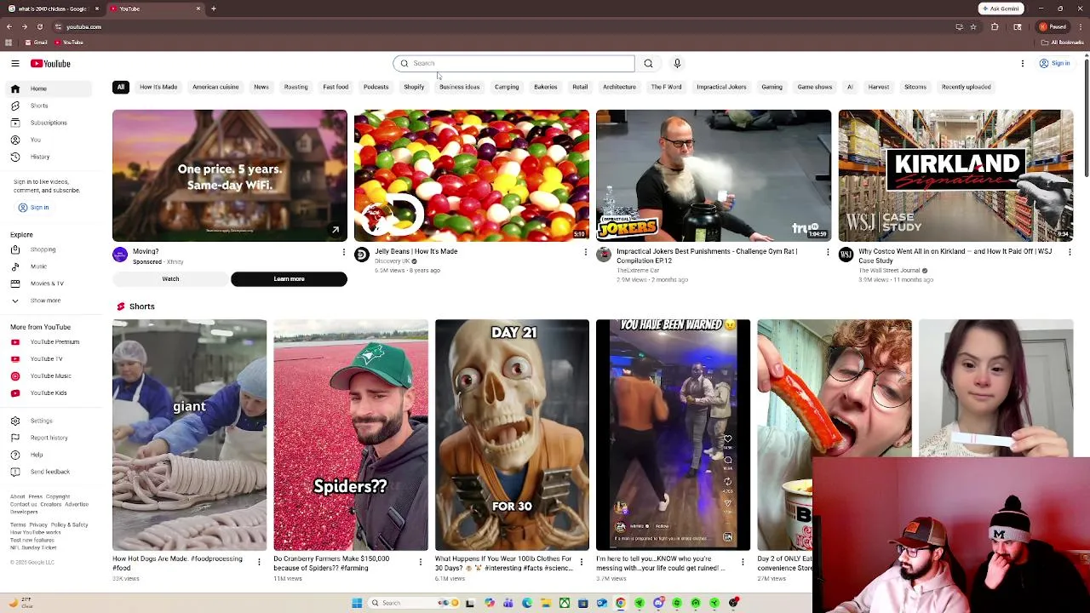Select the How It's Made chip
Viewport: 1090px width, 613px height.
pyautogui.click(x=158, y=87)
